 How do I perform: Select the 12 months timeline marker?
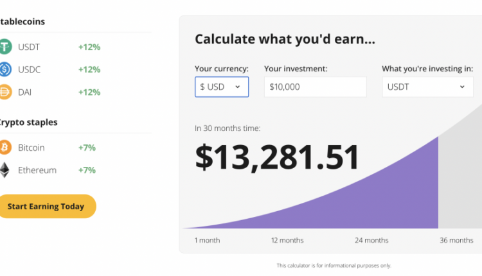click(x=287, y=240)
